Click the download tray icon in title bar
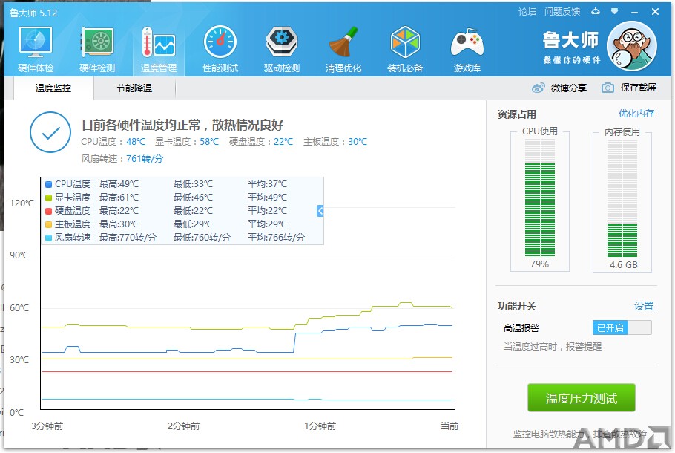This screenshot has width=675, height=453. click(596, 11)
